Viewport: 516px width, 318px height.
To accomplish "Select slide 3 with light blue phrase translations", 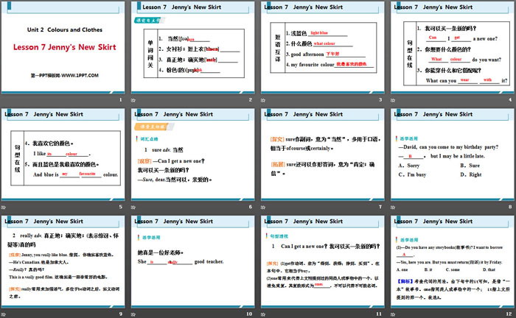I will pos(323,48).
